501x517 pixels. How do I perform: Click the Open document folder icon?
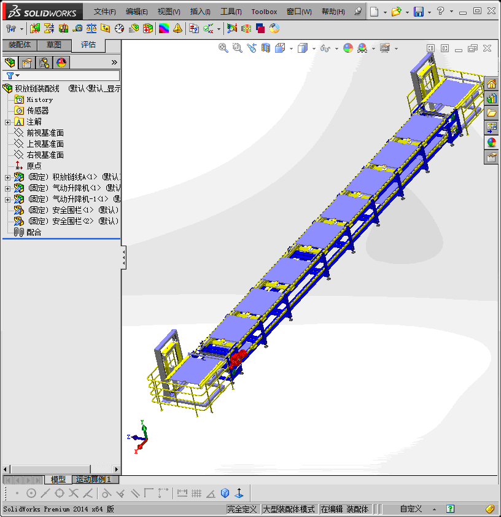pos(397,12)
